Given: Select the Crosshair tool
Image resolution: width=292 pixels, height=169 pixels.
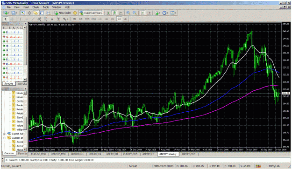Looking at the screenshot, I should click(x=12, y=19).
